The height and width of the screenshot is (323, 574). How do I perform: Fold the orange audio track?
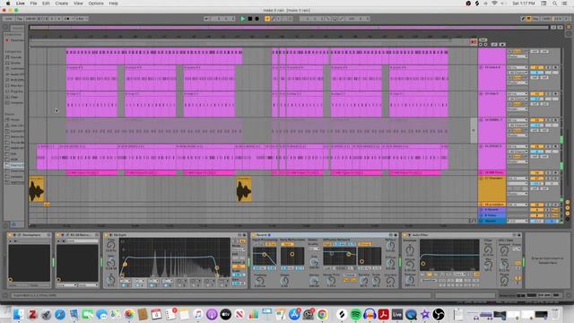[x=481, y=179]
